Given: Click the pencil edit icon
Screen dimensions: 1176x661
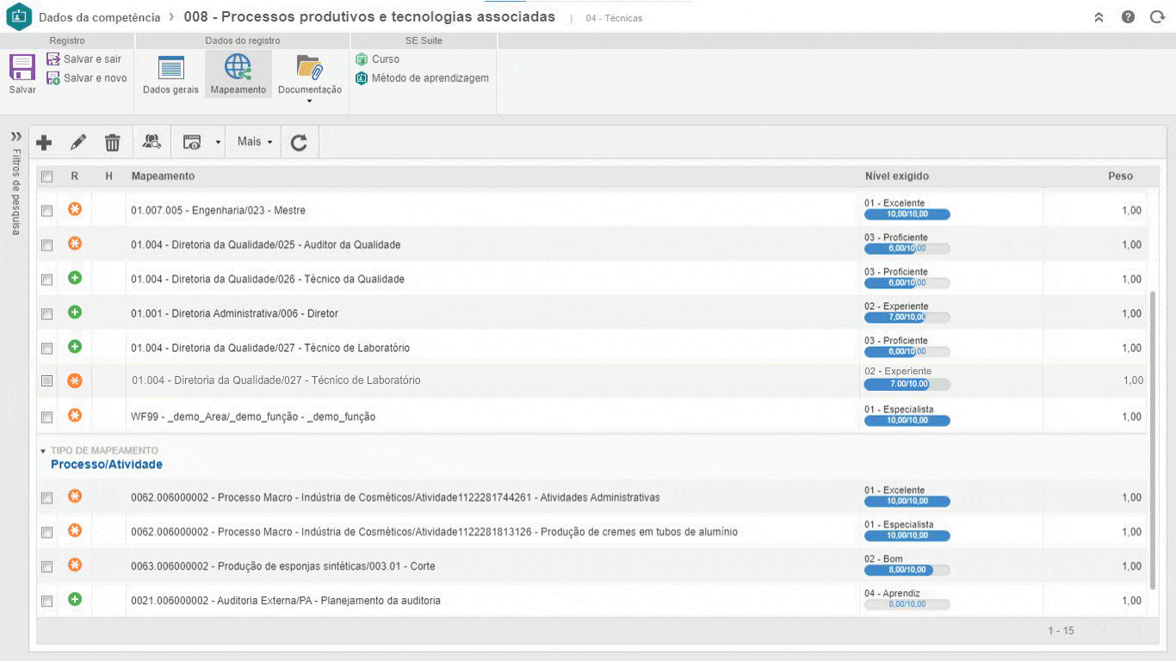Looking at the screenshot, I should pos(78,143).
